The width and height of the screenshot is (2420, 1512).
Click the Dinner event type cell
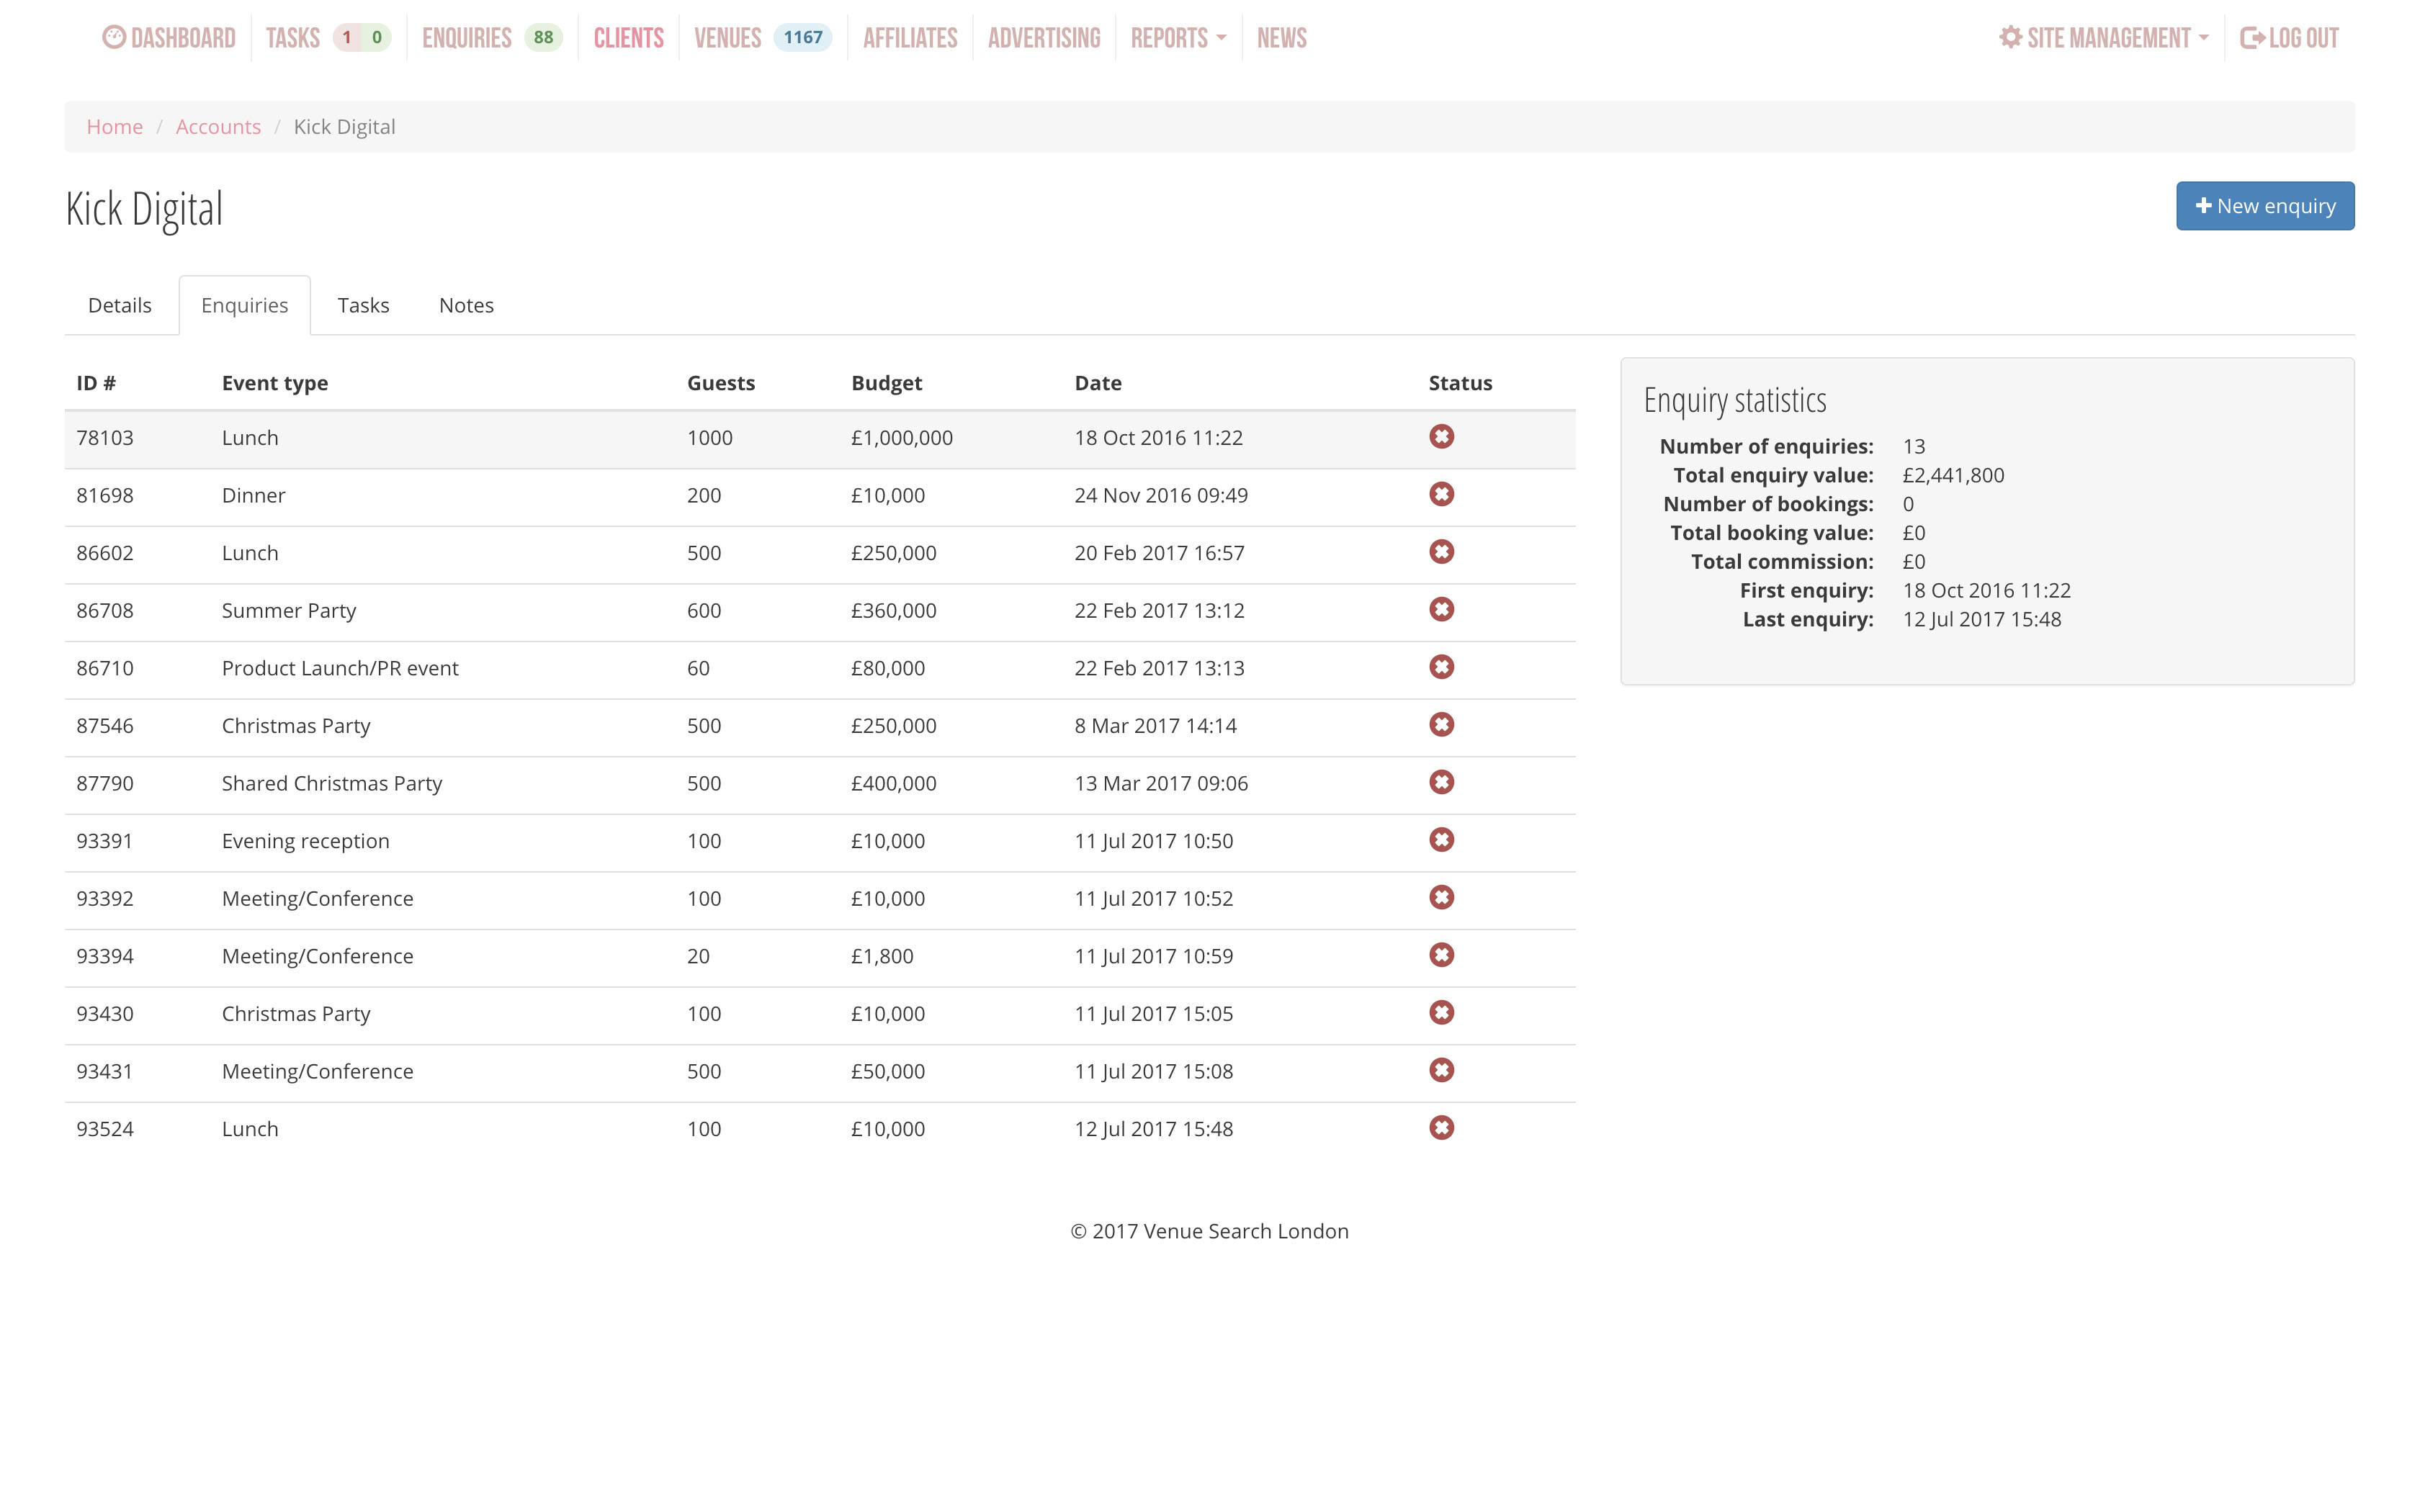(x=254, y=495)
